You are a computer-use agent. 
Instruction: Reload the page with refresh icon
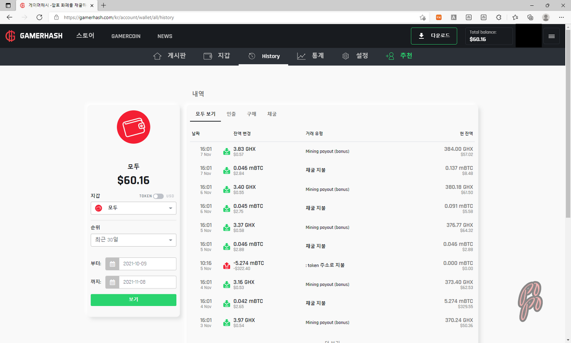click(x=39, y=17)
